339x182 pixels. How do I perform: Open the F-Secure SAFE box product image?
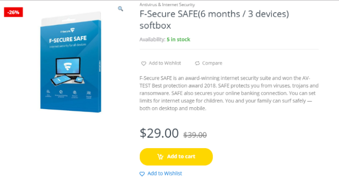(71, 62)
